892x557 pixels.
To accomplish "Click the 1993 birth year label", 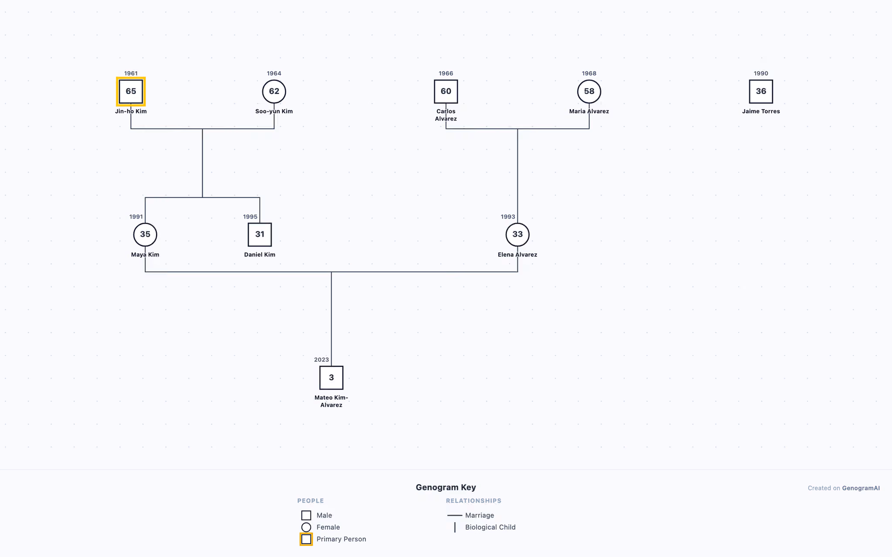I will [x=508, y=217].
